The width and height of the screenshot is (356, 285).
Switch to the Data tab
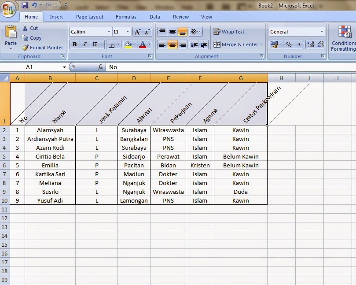[x=155, y=17]
